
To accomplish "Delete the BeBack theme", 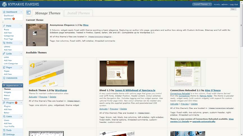I will [53, 97].
